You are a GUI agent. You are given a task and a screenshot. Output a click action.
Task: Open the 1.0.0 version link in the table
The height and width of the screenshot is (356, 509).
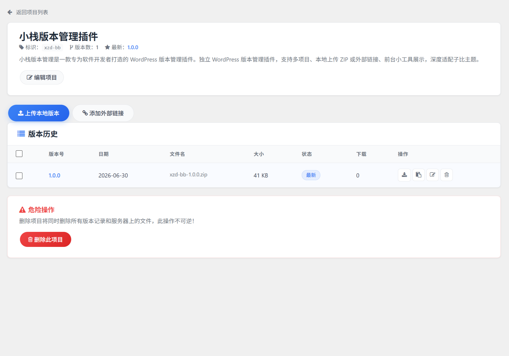55,176
